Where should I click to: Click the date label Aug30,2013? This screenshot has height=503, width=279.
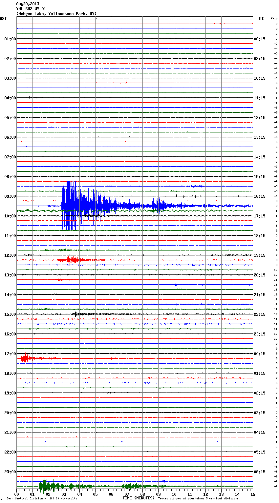click(28, 4)
